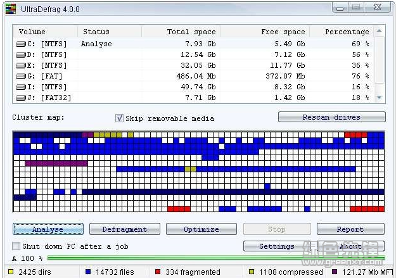Sort by Status column header
This screenshot has width=396, height=278.
(110, 32)
